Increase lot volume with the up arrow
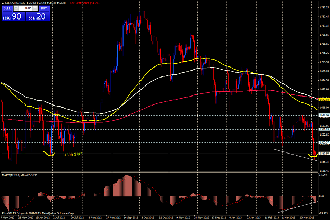Screen dimensions: 330x220 click(x=35, y=8)
